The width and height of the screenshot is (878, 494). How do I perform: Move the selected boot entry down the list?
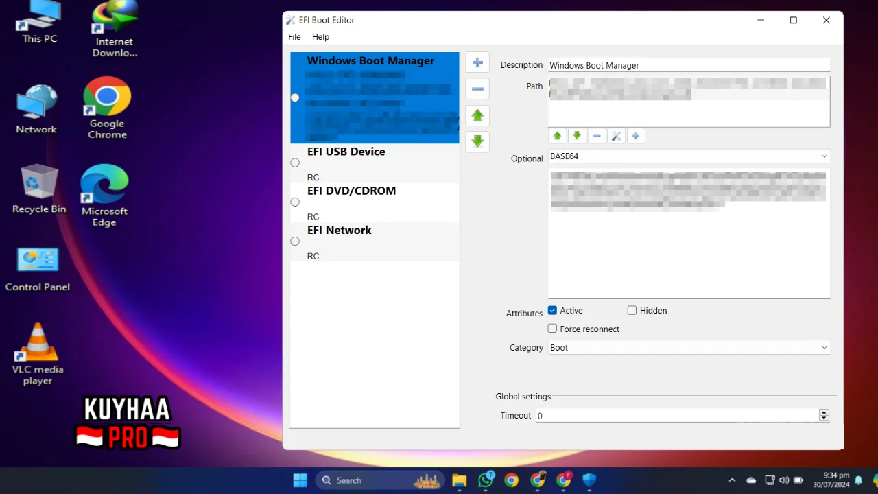pyautogui.click(x=477, y=141)
